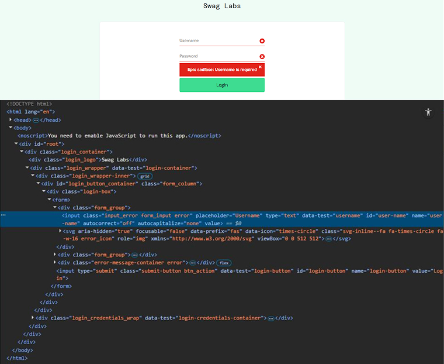Viewport: 444px width, 364px height.
Task: Expand the login_credentials_wrap div
Action: (x=33, y=318)
